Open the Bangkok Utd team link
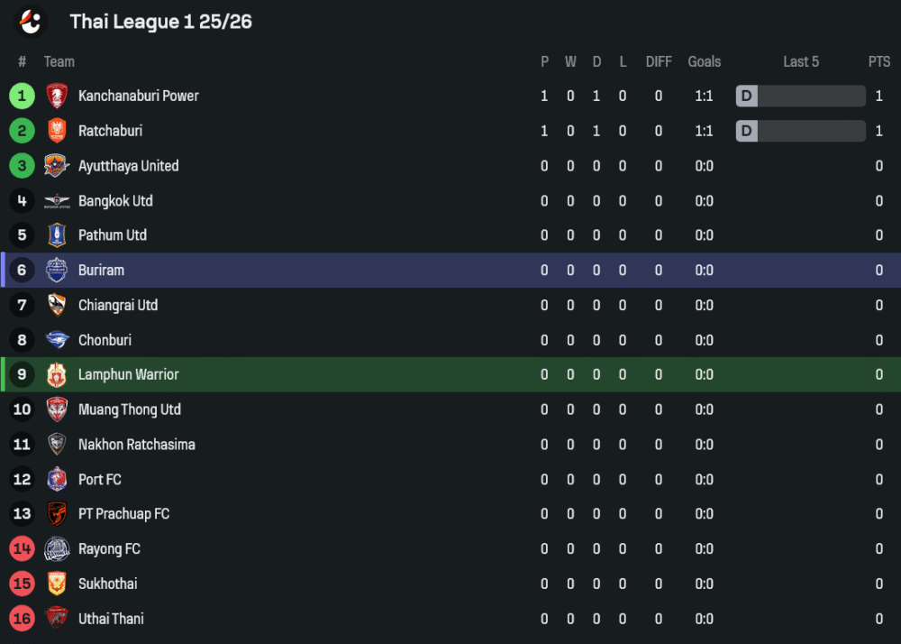Viewport: 901px width, 644px height. coord(115,201)
